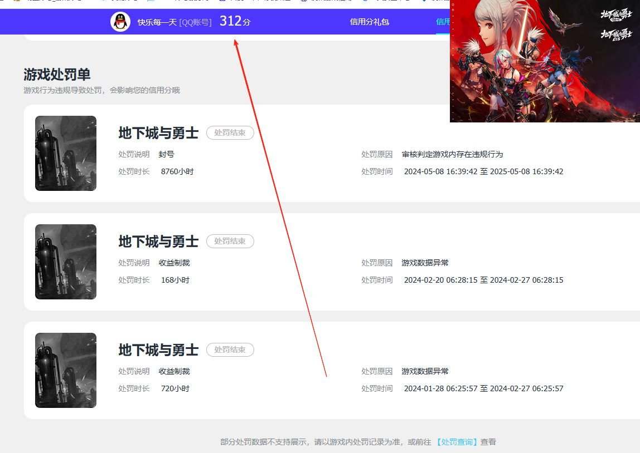Click the text 封号
640x453 pixels.
[x=166, y=154]
